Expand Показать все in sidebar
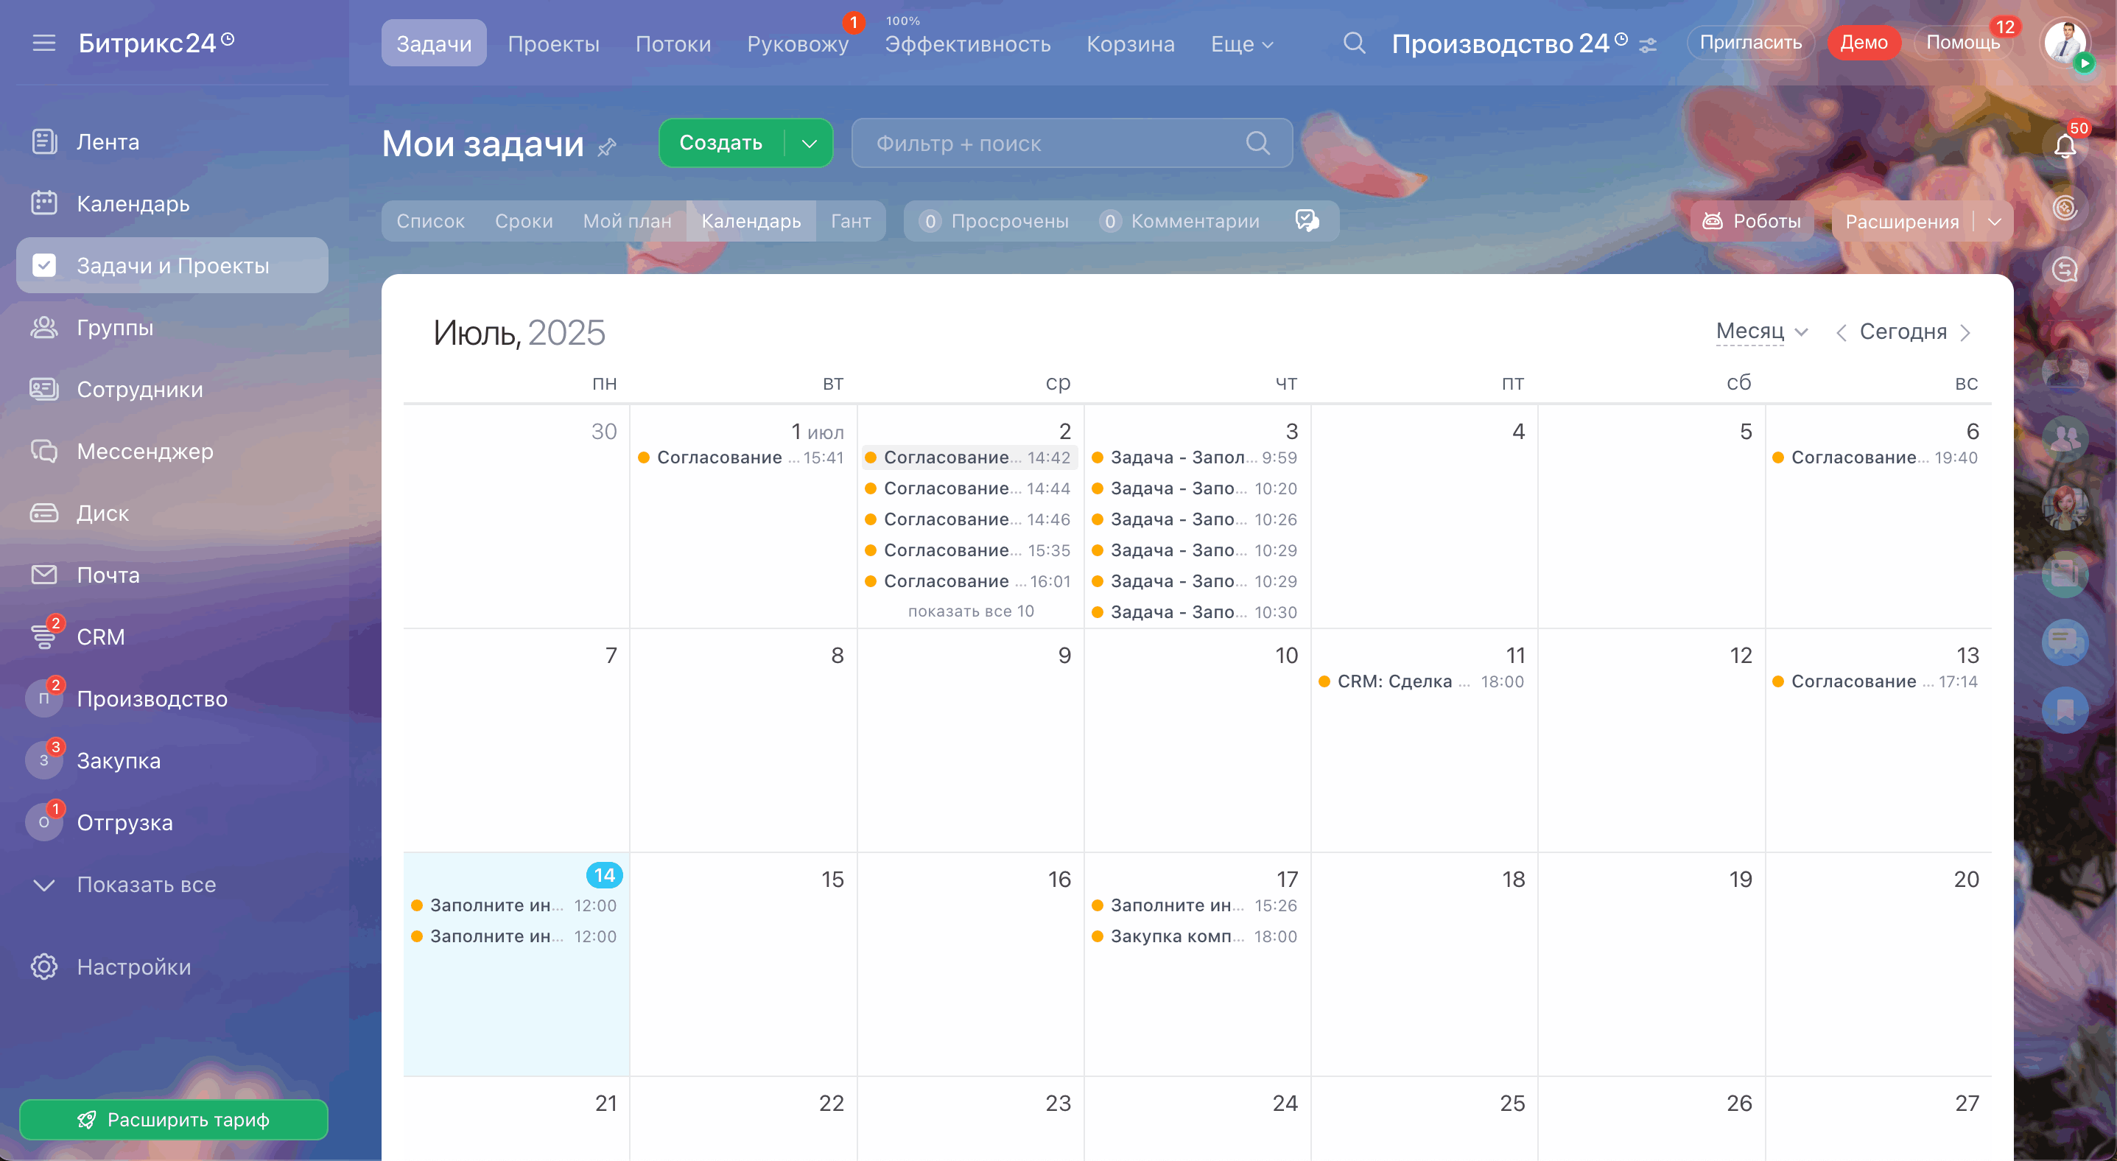Screen dimensions: 2117x1161 (145, 884)
